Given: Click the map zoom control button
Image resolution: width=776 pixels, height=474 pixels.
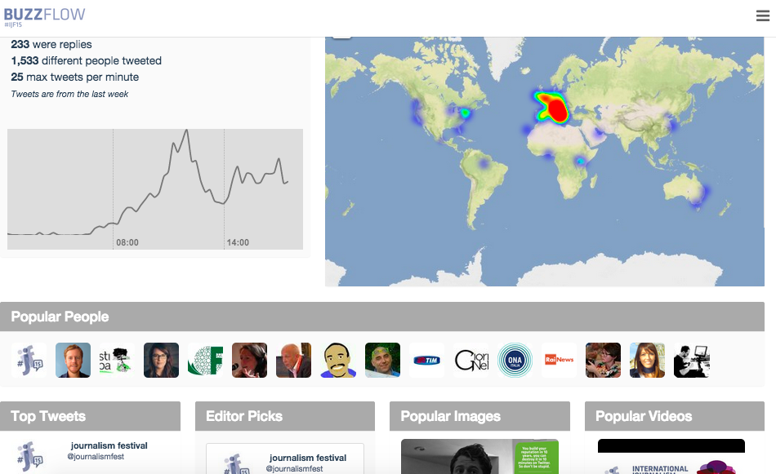Looking at the screenshot, I should [x=341, y=34].
